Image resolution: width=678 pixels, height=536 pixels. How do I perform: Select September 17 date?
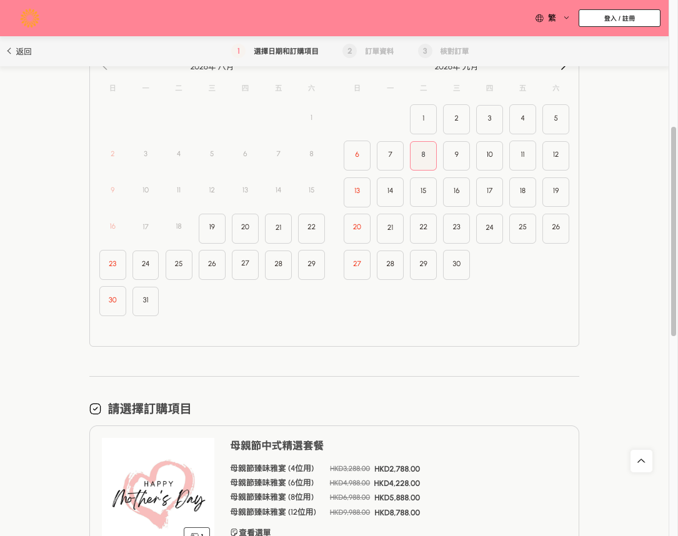pos(489,192)
